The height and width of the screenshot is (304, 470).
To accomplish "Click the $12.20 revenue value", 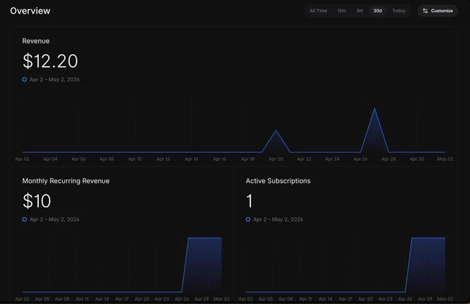I will tap(50, 61).
